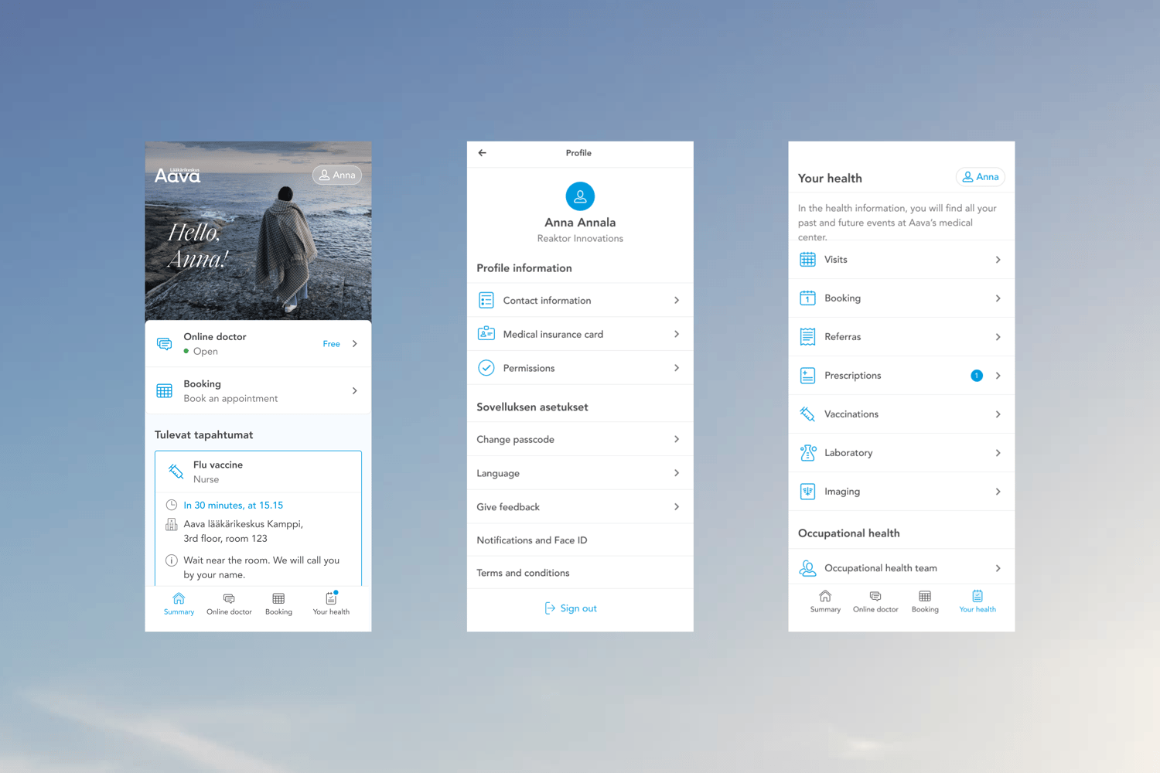Image resolution: width=1160 pixels, height=773 pixels.
Task: Tap the Laboratory flask icon
Action: point(807,452)
